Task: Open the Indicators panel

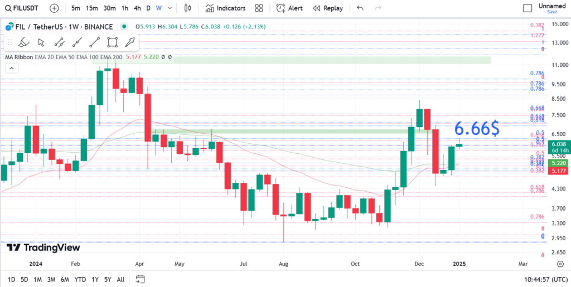Action: click(225, 8)
